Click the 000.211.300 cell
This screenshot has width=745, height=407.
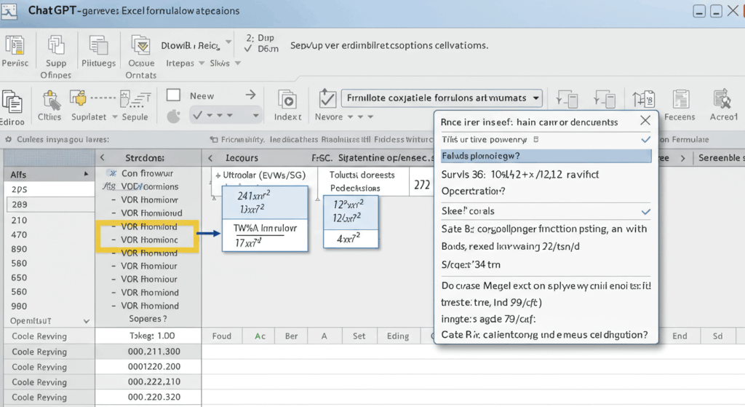point(148,352)
